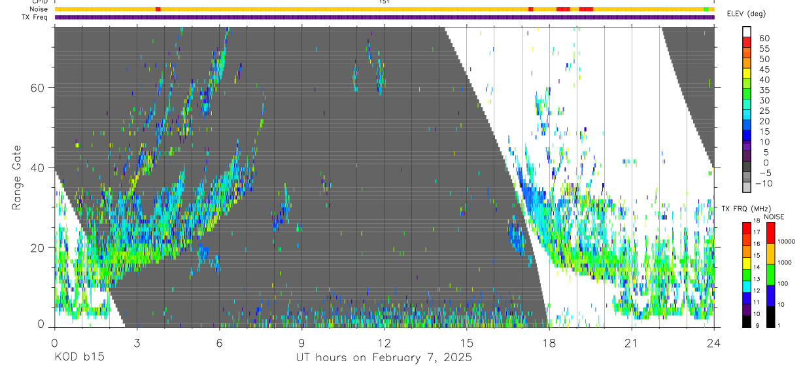Image resolution: width=803 pixels, height=371 pixels.
Task: Click x-axis tick label '18'
Action: tap(549, 342)
